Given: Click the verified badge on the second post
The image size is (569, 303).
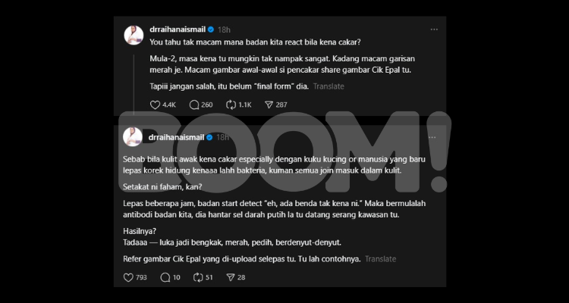Looking at the screenshot, I should click(x=209, y=137).
